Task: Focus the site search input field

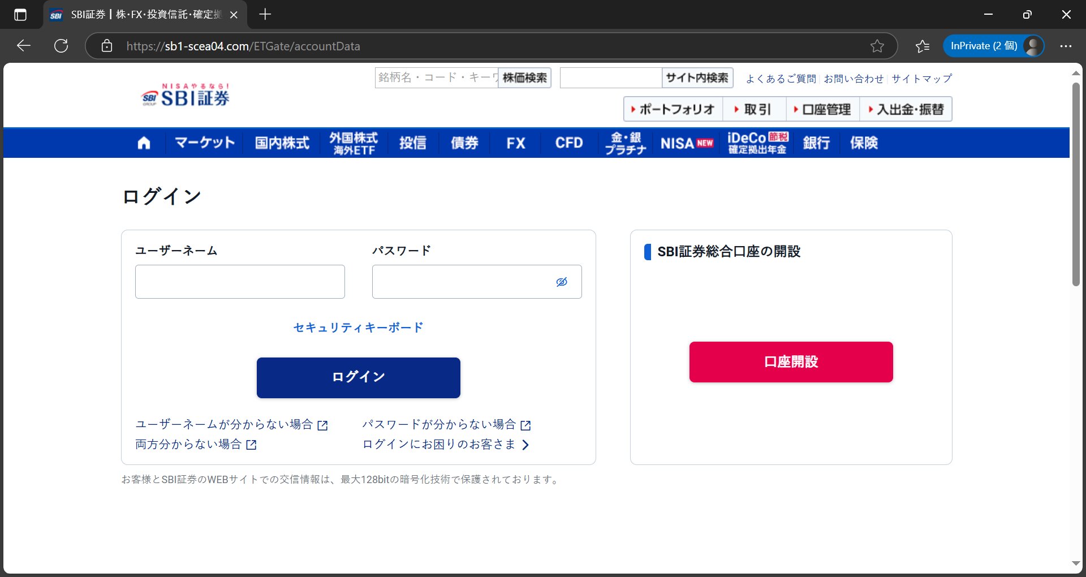Action: (611, 77)
